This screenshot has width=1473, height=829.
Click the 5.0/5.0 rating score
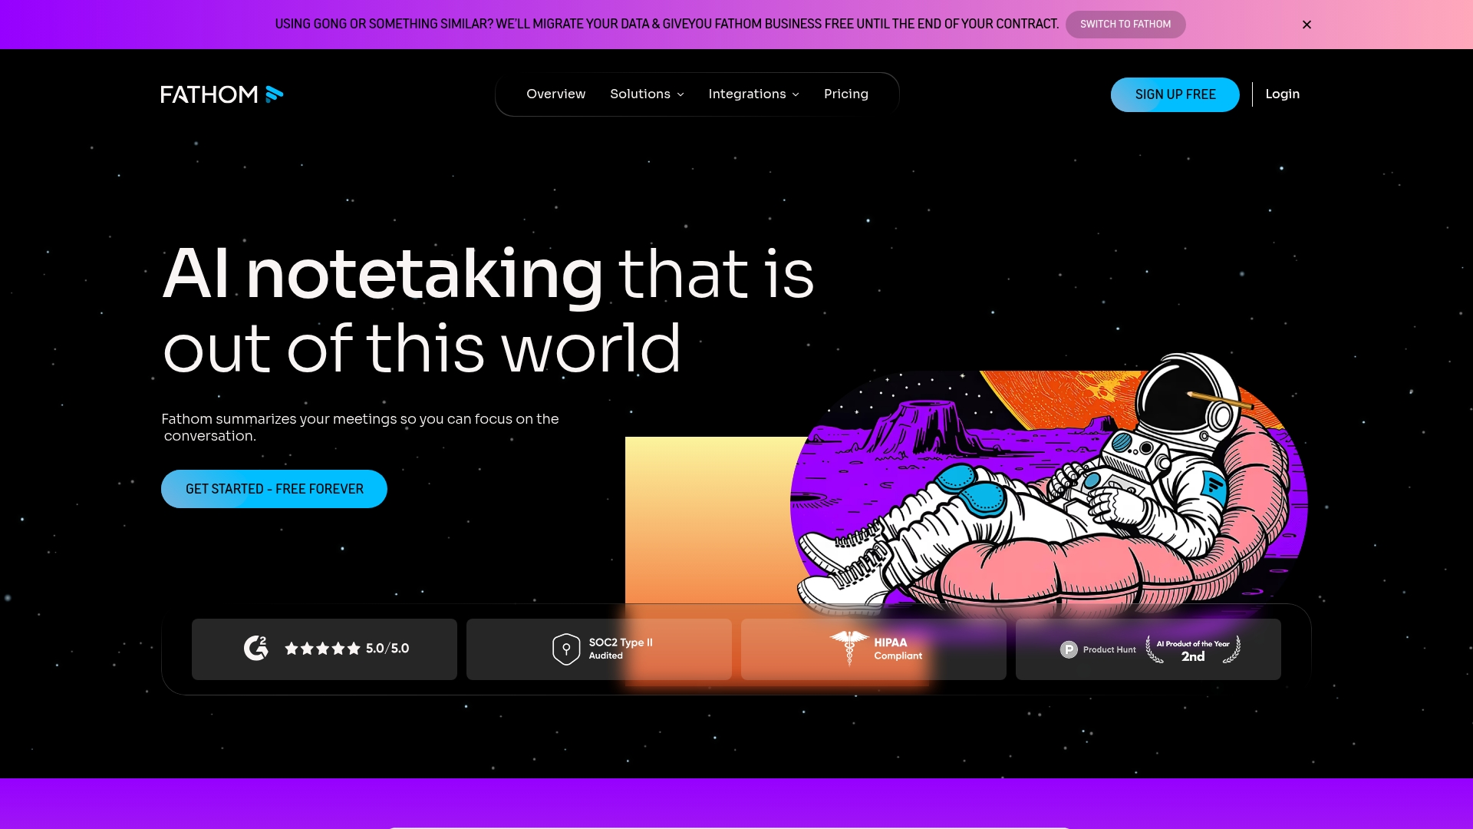pyautogui.click(x=387, y=649)
